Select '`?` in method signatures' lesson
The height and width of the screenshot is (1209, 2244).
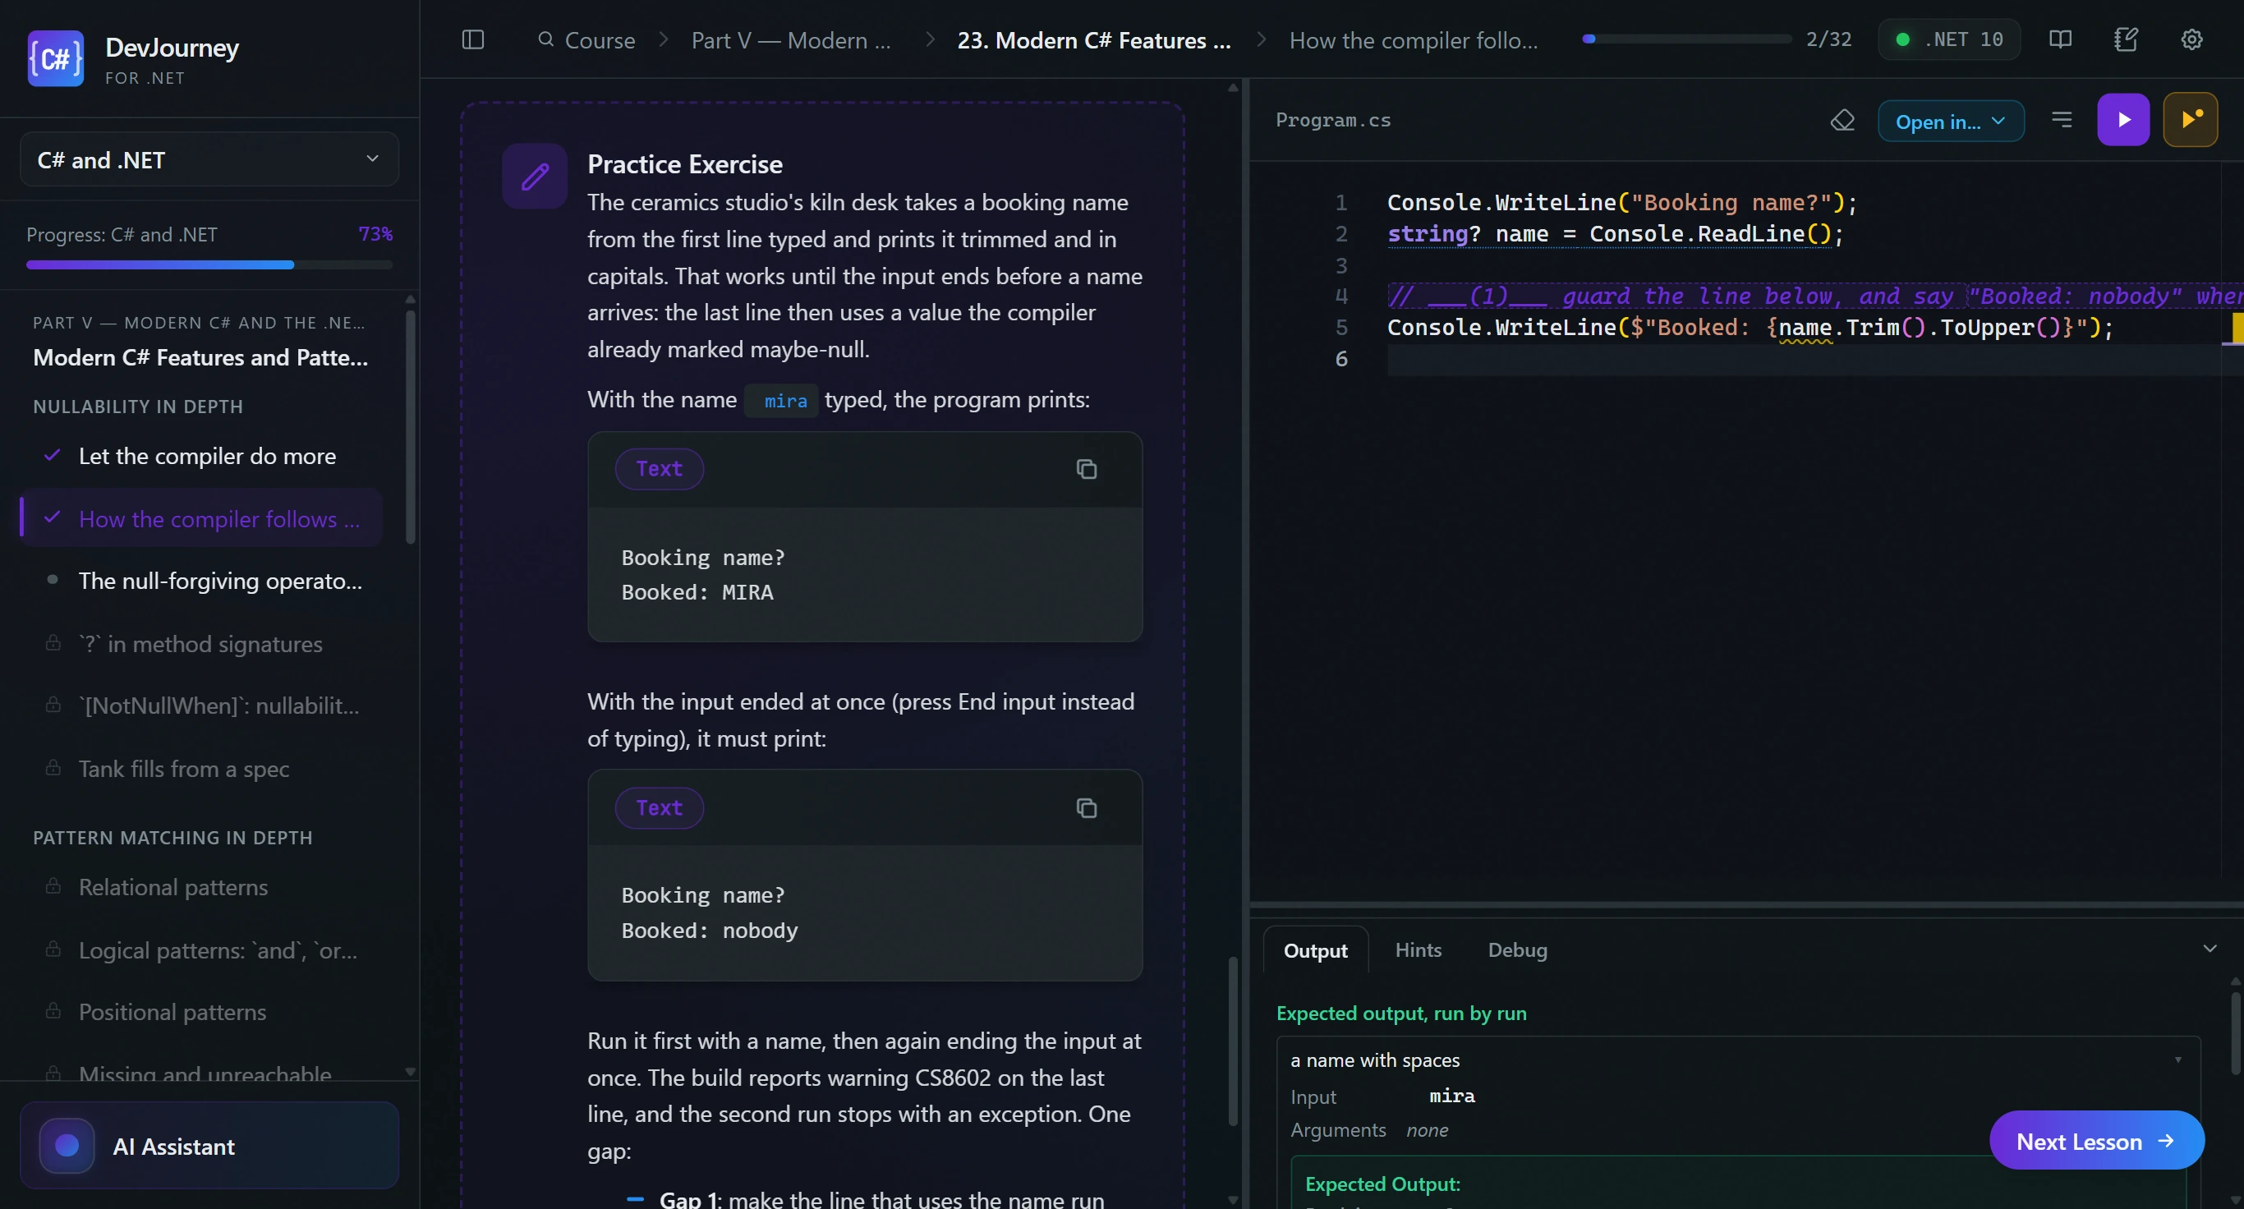[x=201, y=644]
